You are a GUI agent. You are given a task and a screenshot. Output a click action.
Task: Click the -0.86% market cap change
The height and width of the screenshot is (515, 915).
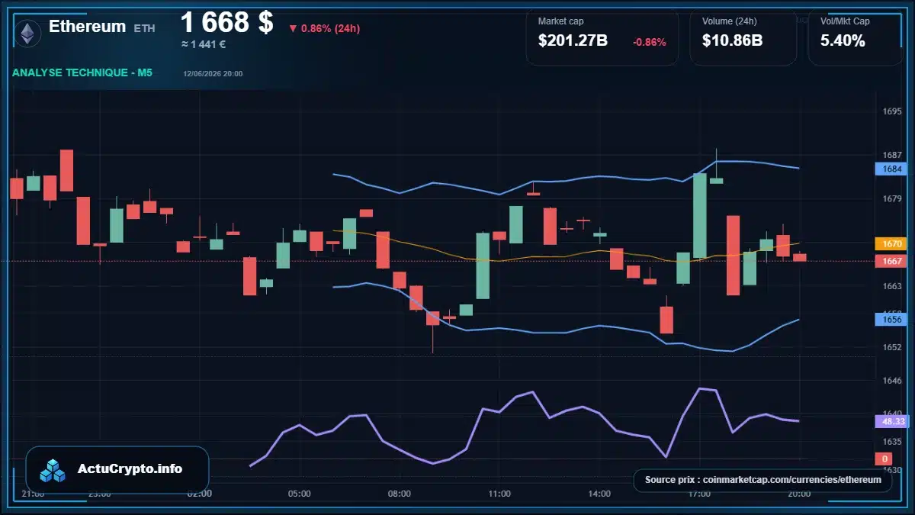tap(650, 42)
